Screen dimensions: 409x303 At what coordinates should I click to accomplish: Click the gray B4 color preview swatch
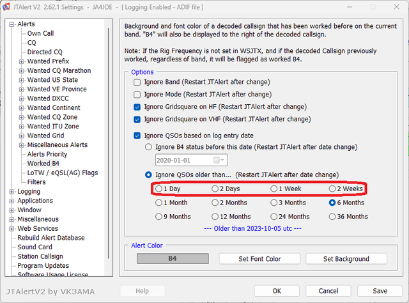pos(173,259)
